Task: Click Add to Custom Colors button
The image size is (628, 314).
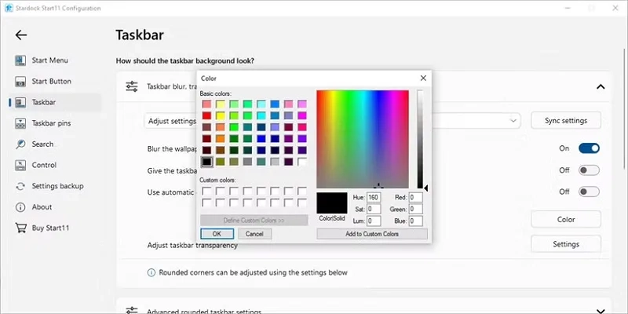Action: tap(372, 234)
